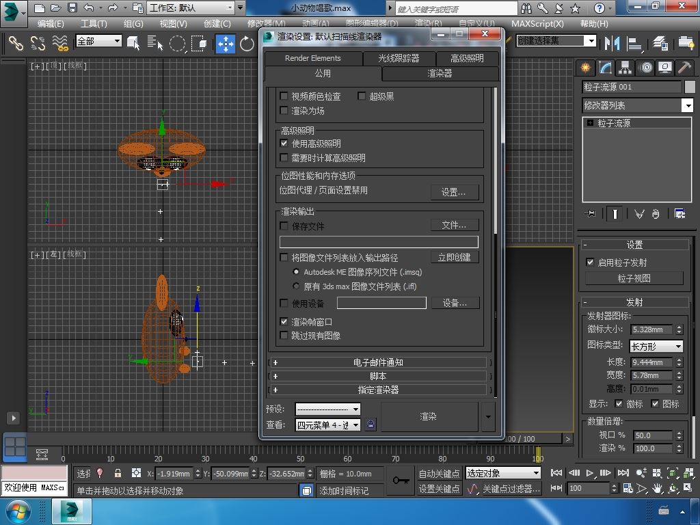Click the preset lock icon in render dialog

pos(371,424)
